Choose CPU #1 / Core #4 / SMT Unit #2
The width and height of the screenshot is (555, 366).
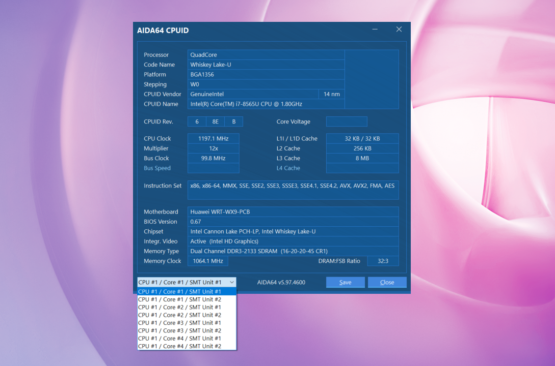click(x=187, y=346)
